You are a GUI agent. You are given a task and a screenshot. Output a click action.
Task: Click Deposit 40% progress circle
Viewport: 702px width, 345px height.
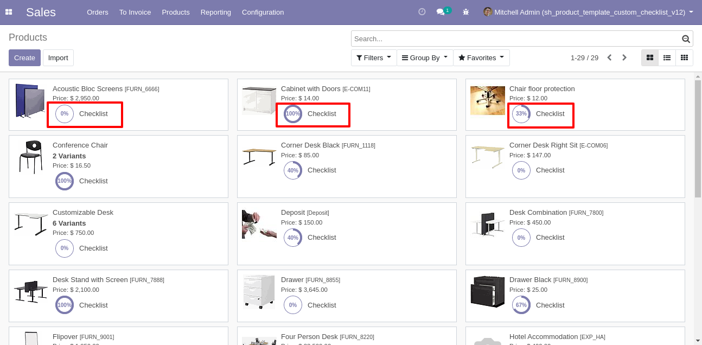(x=293, y=238)
